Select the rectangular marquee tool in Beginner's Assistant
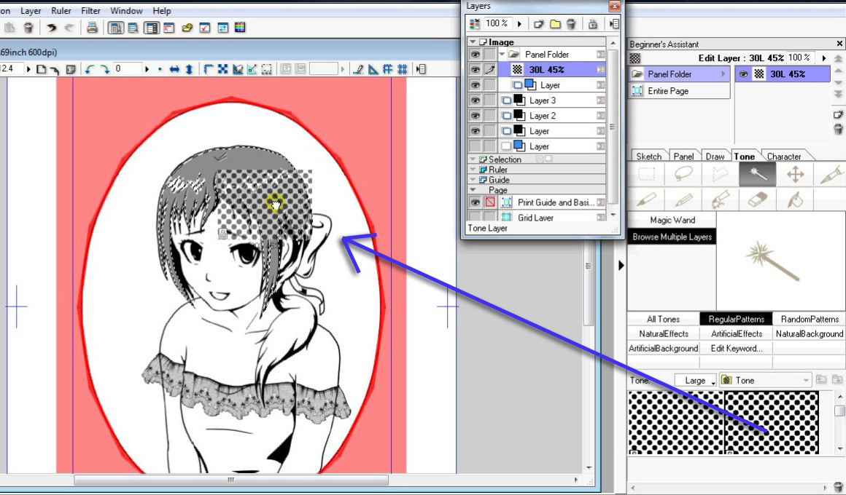Screen dimensions: 846x495 pos(646,174)
